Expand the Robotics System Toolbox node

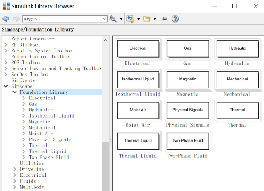click(x=6, y=51)
